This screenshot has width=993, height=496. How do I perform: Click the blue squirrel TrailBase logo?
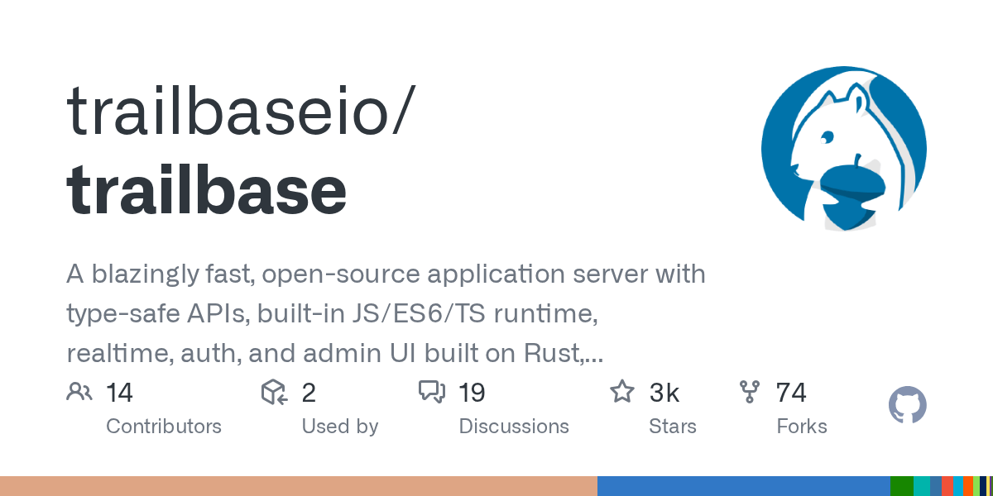point(844,149)
